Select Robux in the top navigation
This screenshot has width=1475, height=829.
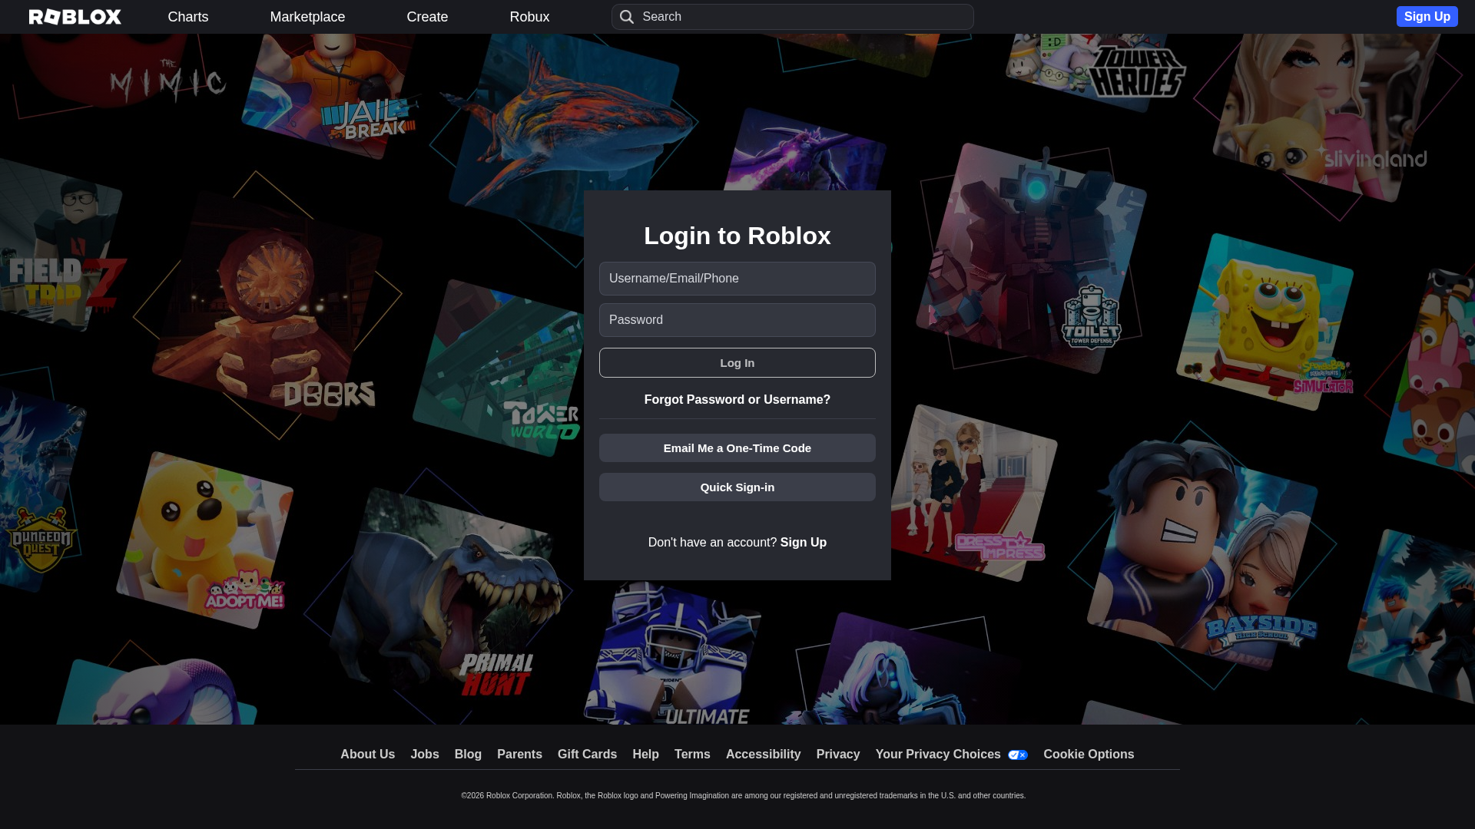pos(529,17)
